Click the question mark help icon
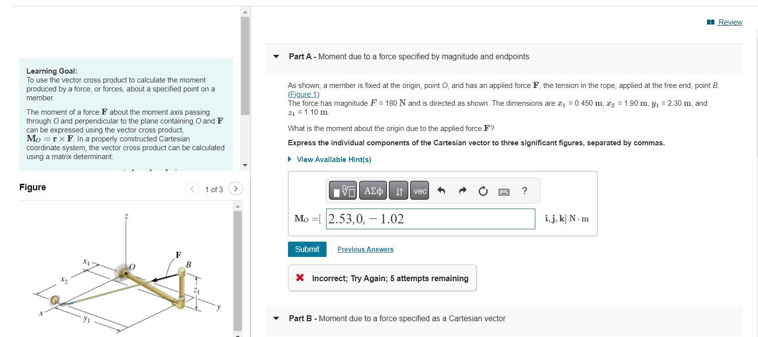The image size is (758, 337). (x=524, y=191)
